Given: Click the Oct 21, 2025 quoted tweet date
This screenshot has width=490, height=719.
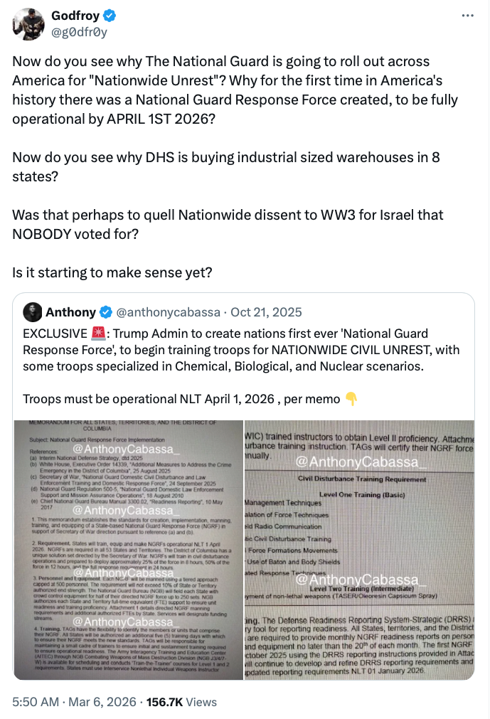Looking at the screenshot, I should 266,312.
